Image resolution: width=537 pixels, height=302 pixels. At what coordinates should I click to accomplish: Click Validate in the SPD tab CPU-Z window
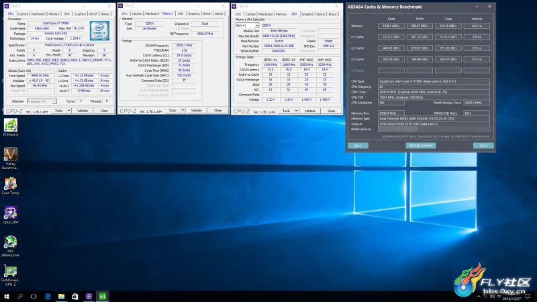310,111
